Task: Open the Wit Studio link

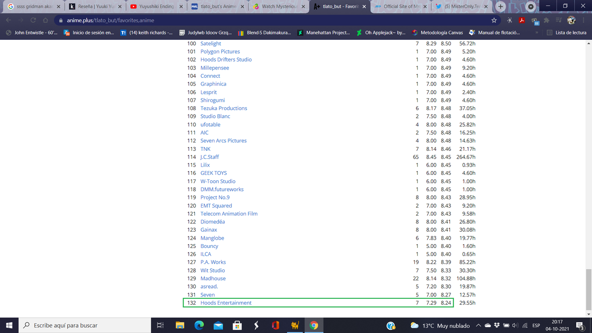Action: 213,271
